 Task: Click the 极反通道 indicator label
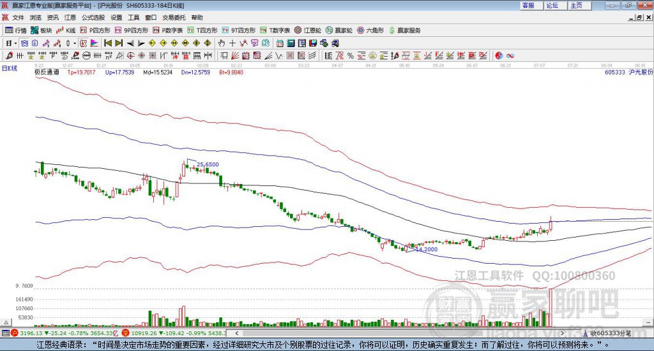click(47, 72)
